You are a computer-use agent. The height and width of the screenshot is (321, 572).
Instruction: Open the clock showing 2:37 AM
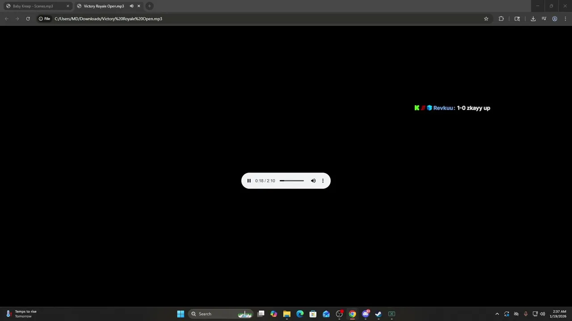click(559, 314)
